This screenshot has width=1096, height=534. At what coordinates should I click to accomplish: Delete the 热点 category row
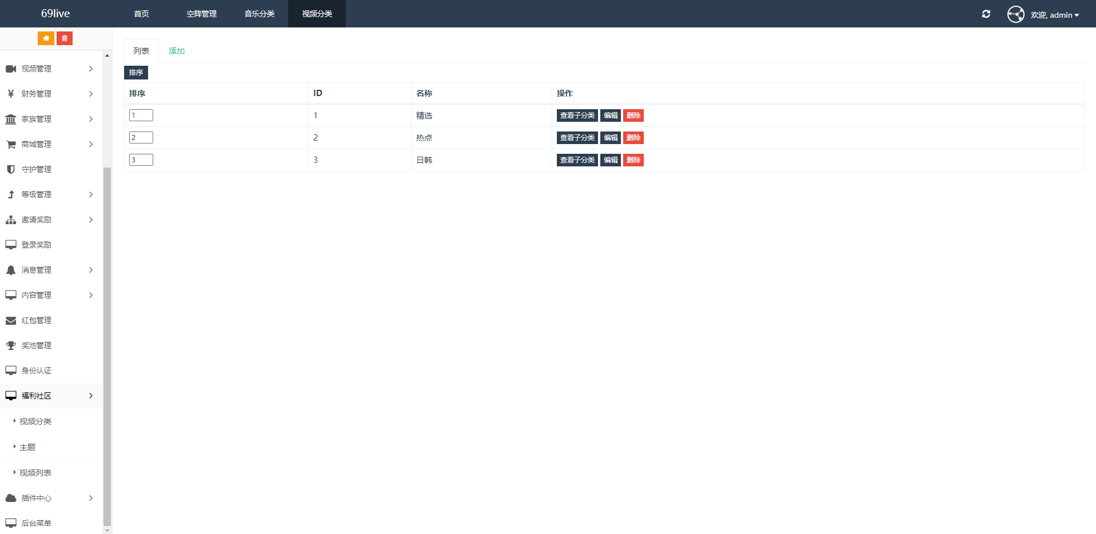tap(633, 138)
